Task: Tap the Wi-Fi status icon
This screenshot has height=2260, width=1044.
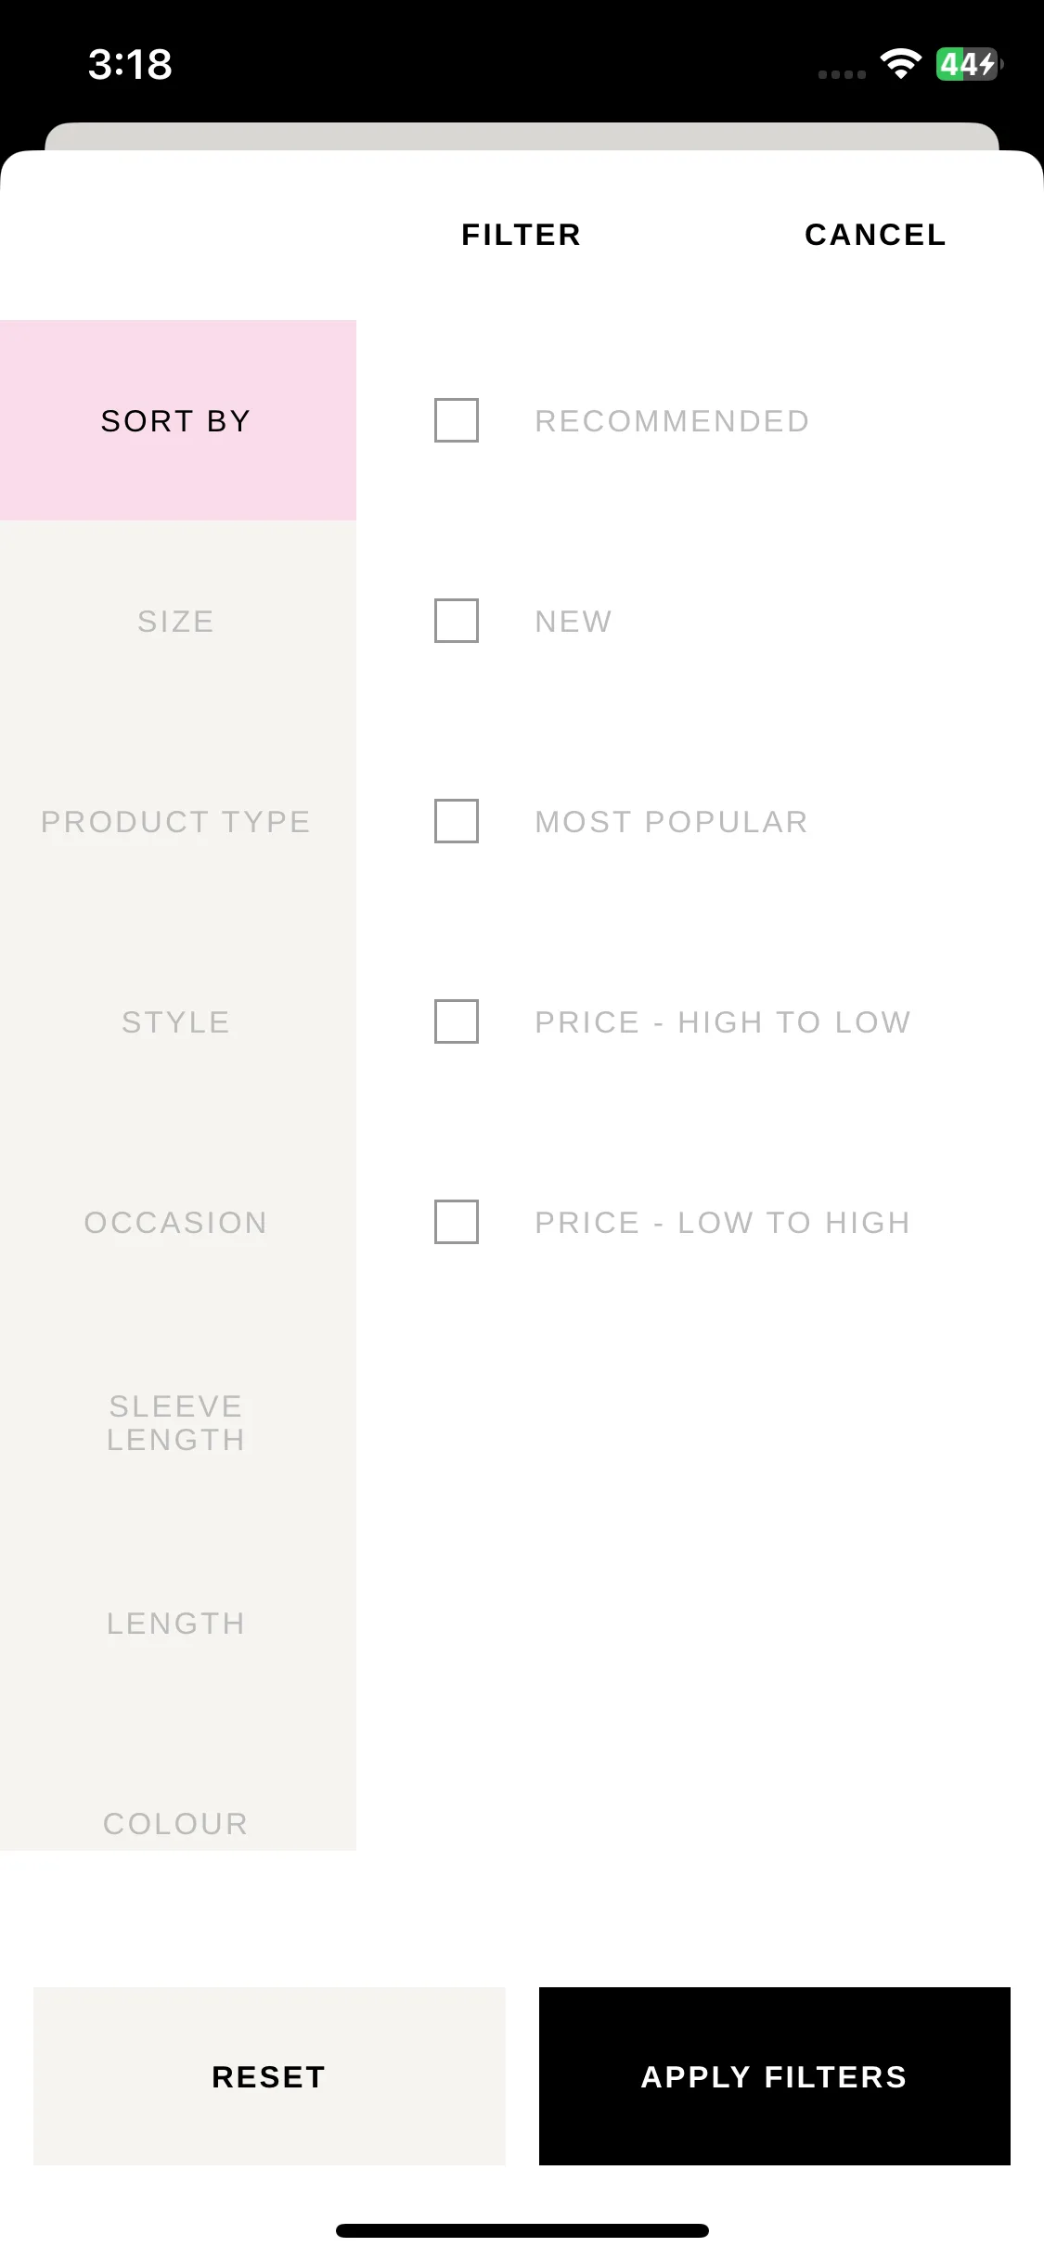Action: click(900, 64)
